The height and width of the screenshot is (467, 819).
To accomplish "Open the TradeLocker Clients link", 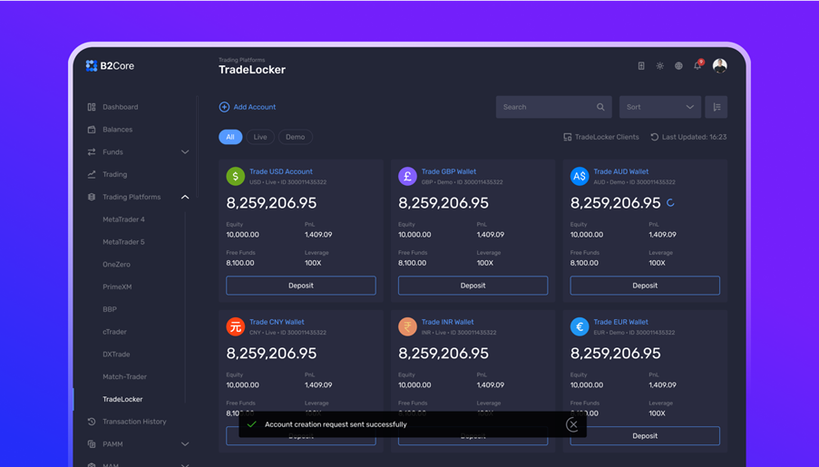I will [x=601, y=137].
